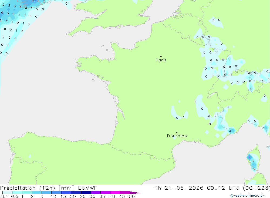Screen dimensions: 270x198
Task: Pick the 10–15 mm legend swatch
Action: click(56, 193)
